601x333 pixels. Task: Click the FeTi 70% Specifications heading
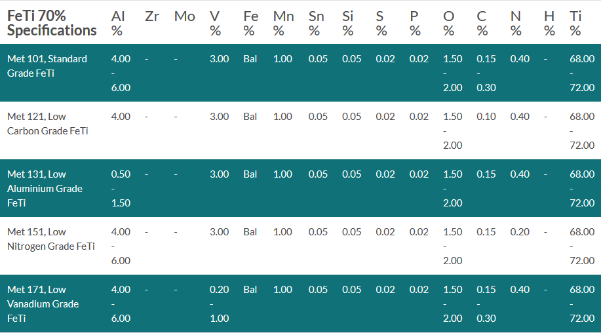coord(52,23)
